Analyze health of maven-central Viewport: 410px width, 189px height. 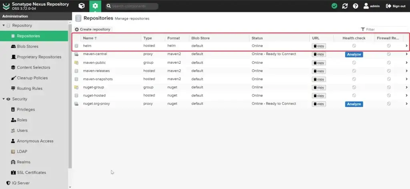354,54
